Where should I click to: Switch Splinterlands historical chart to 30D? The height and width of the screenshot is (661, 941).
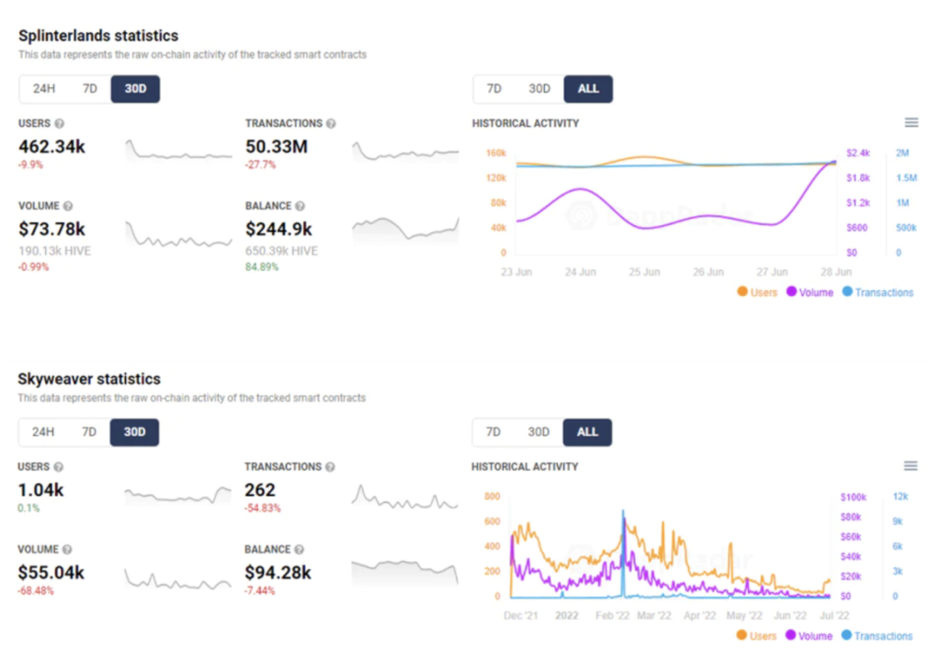click(539, 89)
